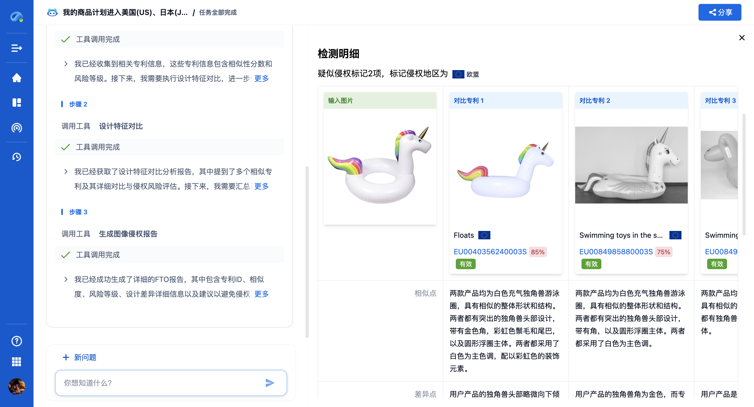Open the help question mark icon
Image resolution: width=754 pixels, height=407 pixels.
point(17,341)
